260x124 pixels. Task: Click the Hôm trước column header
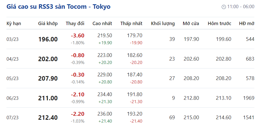[x=219, y=24]
